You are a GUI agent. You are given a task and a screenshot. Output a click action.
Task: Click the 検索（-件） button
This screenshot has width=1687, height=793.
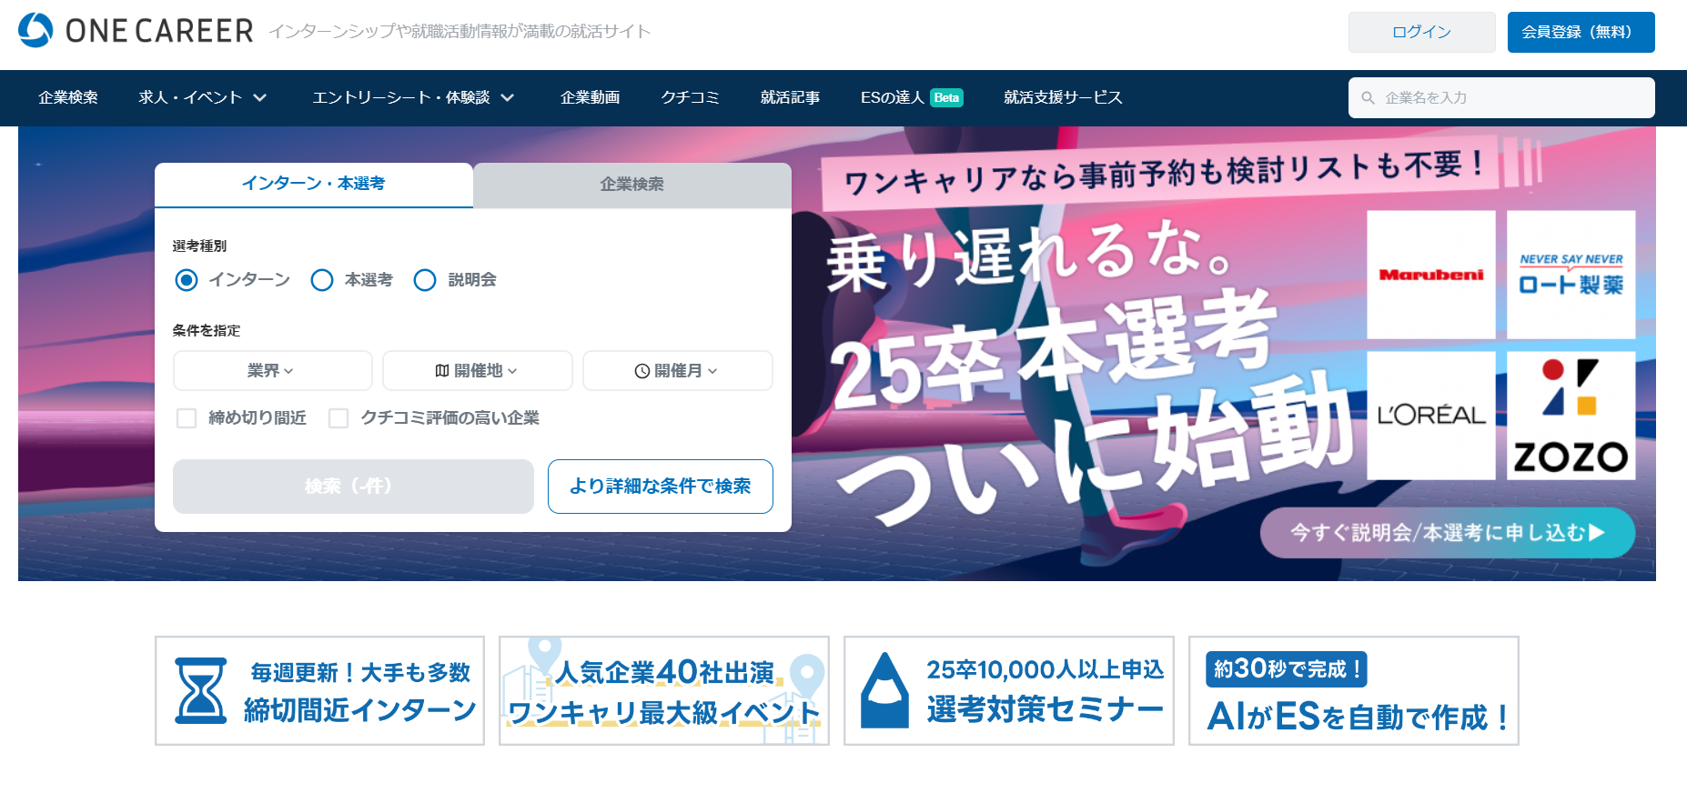(353, 487)
